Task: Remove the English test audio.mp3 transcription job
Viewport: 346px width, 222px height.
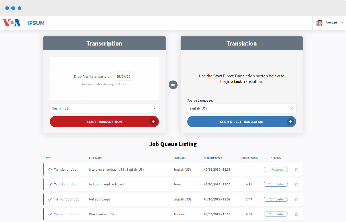Action: point(297,199)
